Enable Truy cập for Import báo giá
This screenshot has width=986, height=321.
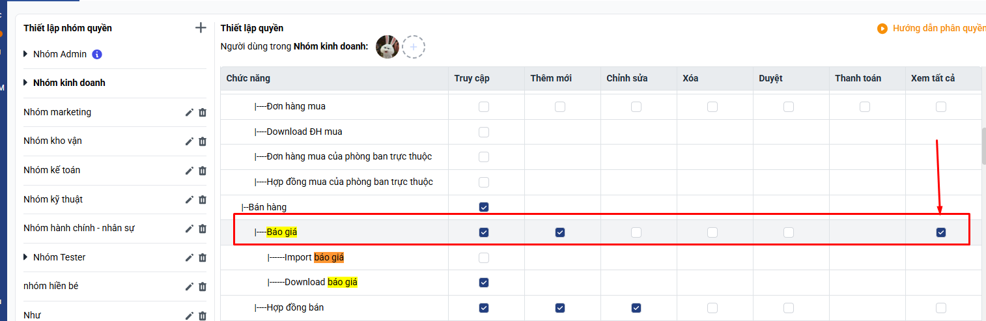484,258
